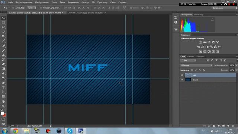Open the Редактирование menu
238x134 pixels.
coord(24,3)
